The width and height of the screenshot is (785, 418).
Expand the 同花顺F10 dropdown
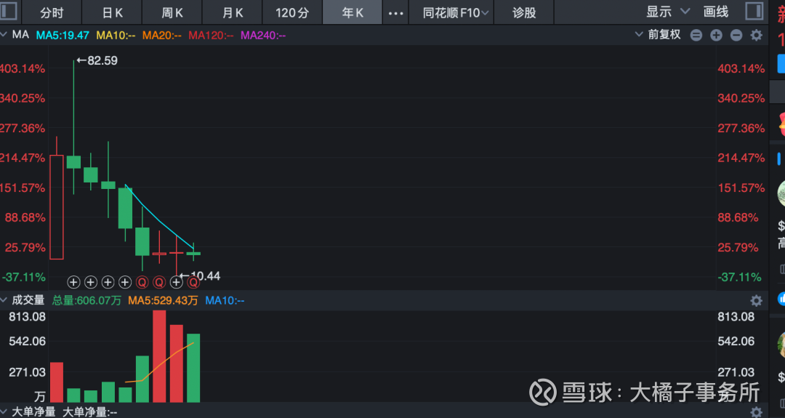click(x=457, y=12)
